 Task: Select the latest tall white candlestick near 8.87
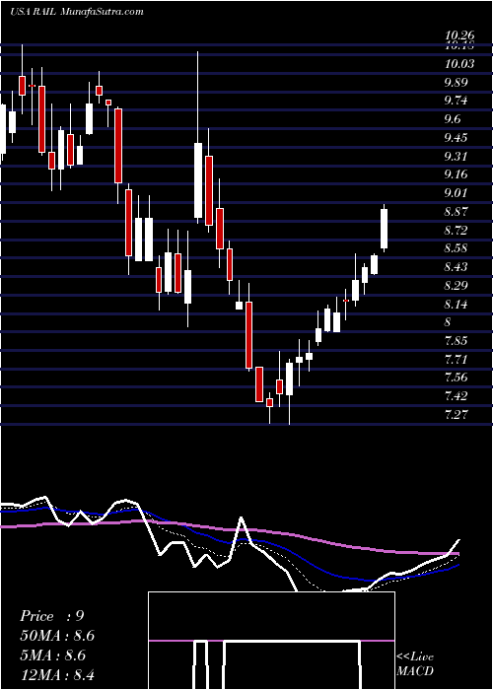[384, 229]
